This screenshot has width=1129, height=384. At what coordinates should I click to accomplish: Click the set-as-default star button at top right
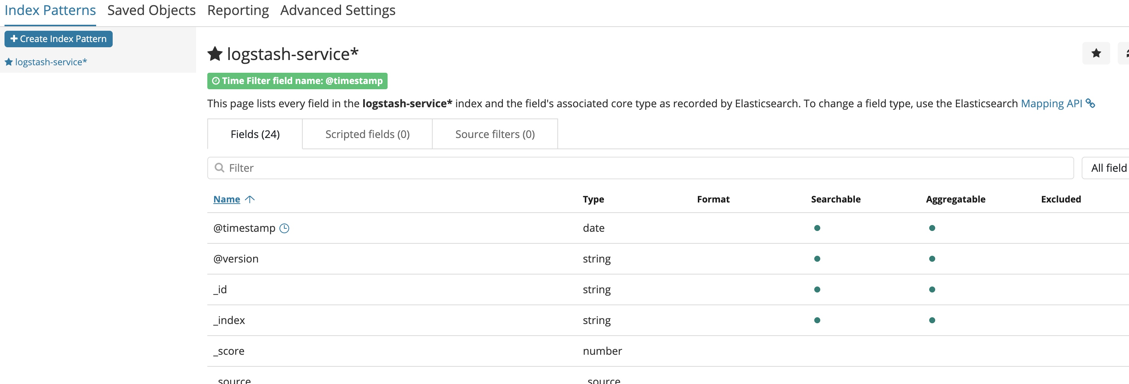[x=1096, y=53]
